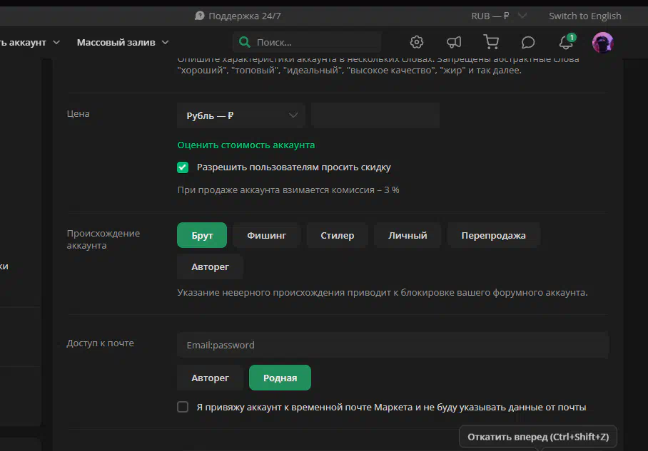Select Личный account origin
Image resolution: width=648 pixels, height=451 pixels.
click(407, 235)
